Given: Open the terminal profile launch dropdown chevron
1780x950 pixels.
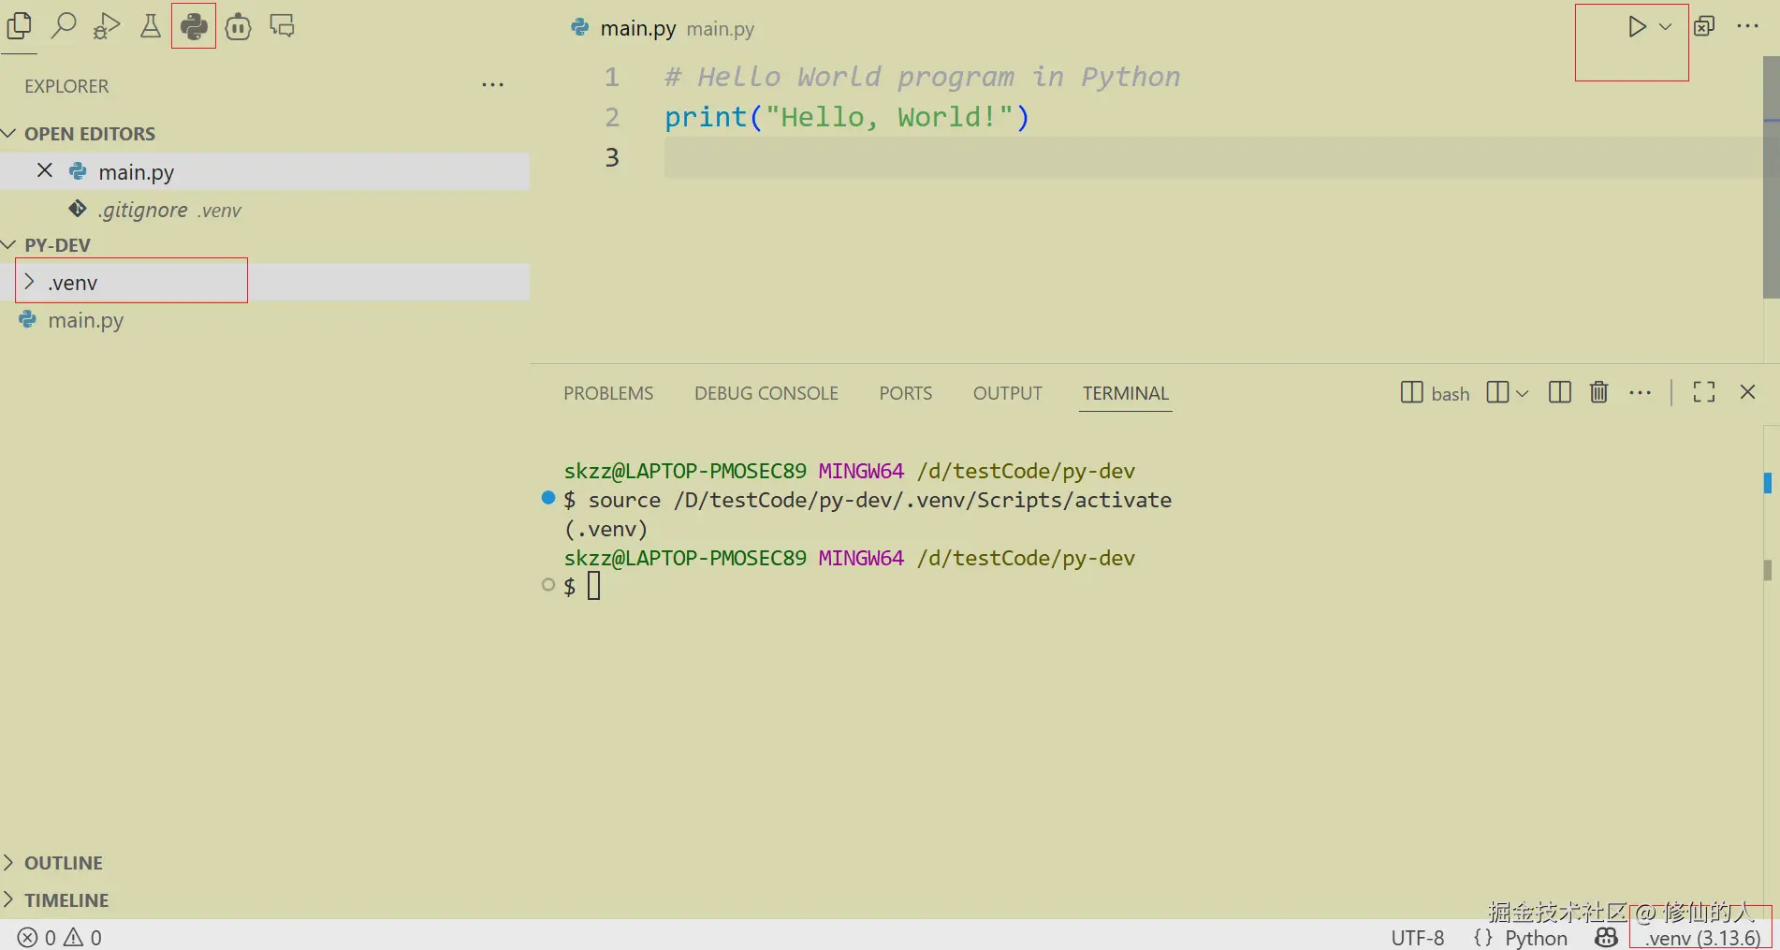Looking at the screenshot, I should [1522, 393].
